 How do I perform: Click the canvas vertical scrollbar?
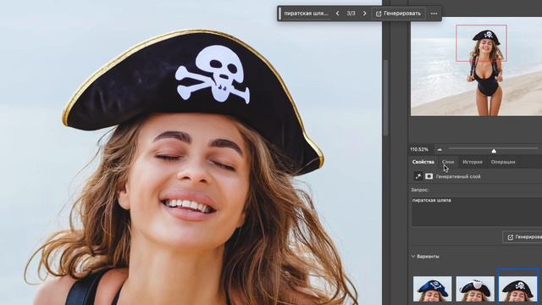[386, 98]
